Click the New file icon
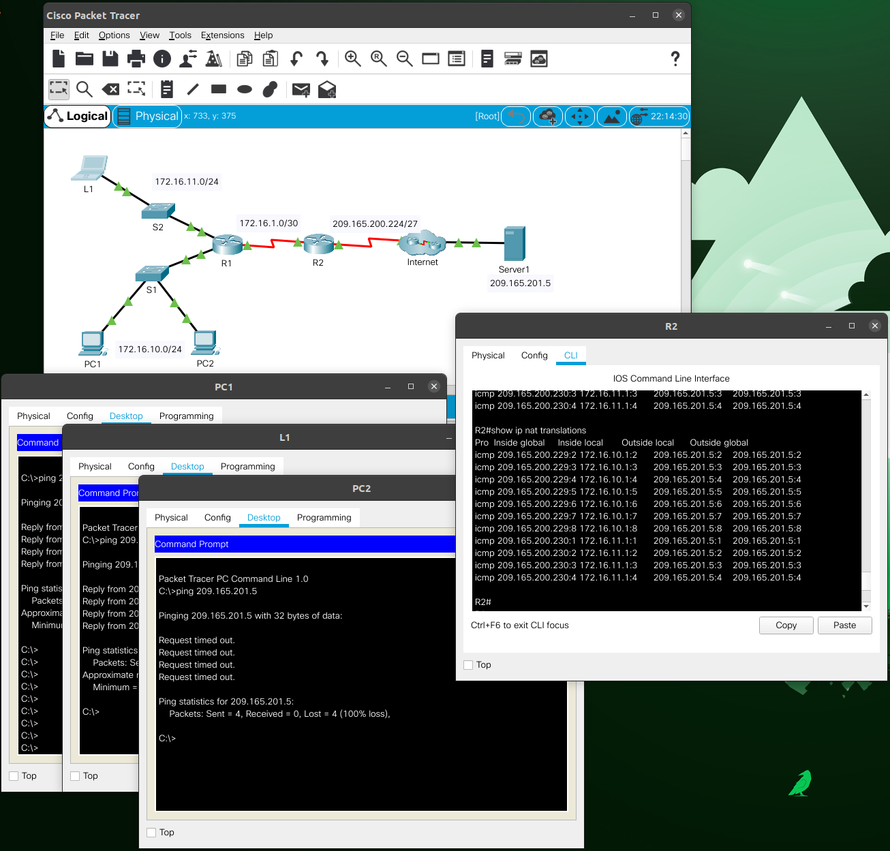 (59, 59)
